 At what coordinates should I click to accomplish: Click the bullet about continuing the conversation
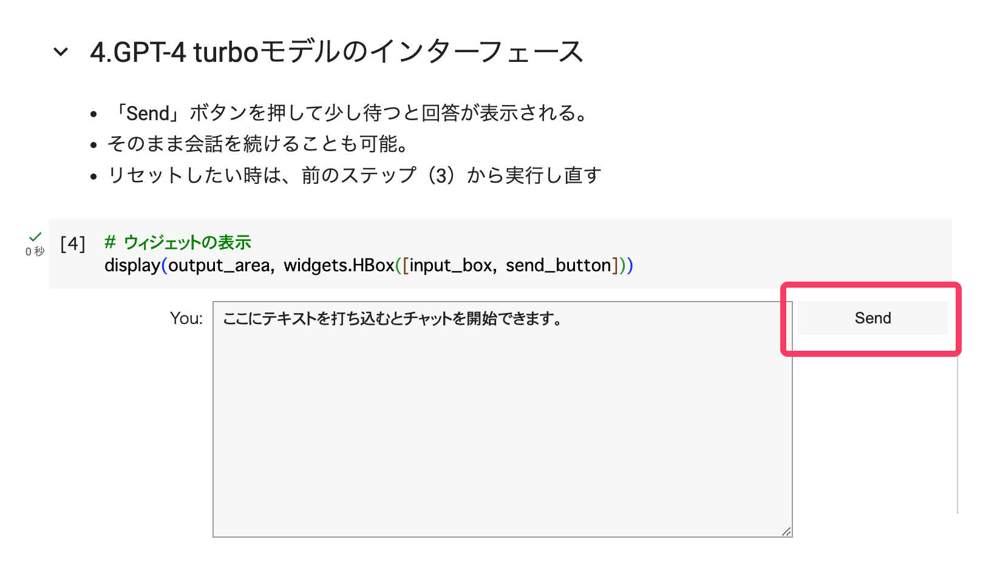(259, 144)
